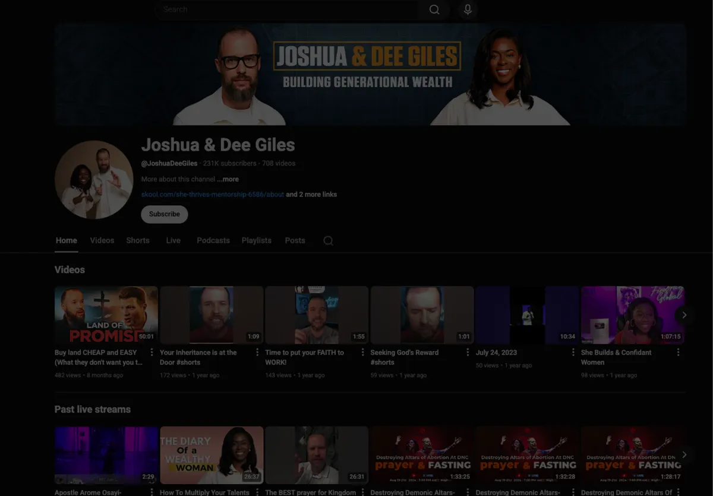Open options menu for 'The BEST prayer for Kingdom' stream
Screen dimensions: 713x496
point(362,492)
